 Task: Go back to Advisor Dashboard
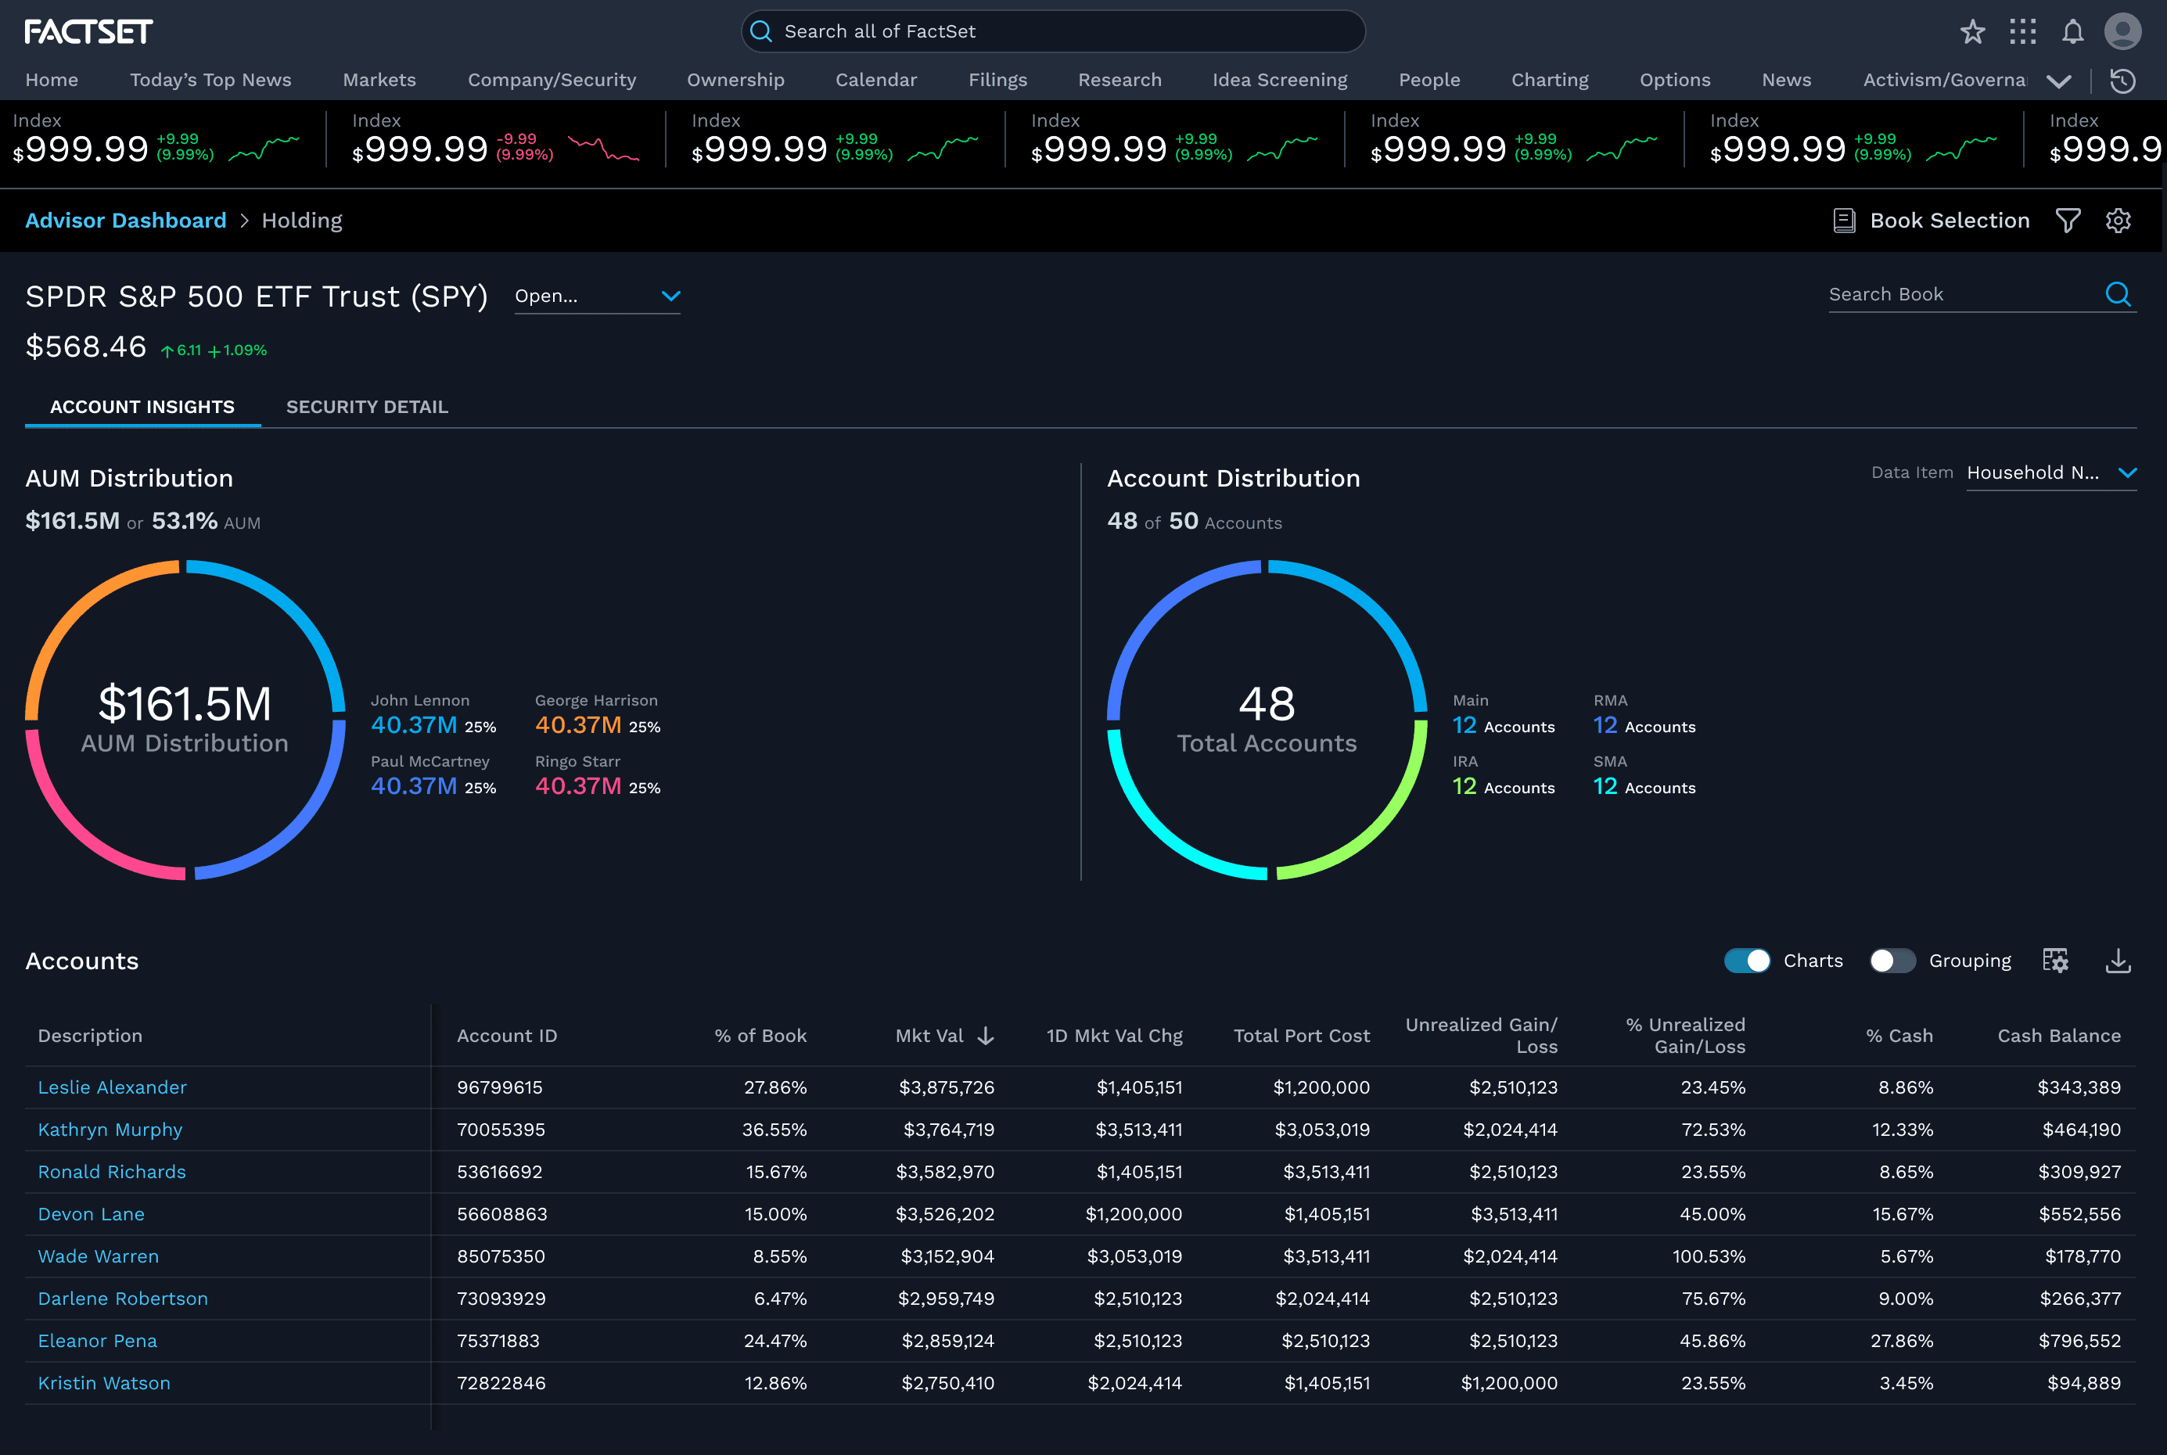point(125,221)
